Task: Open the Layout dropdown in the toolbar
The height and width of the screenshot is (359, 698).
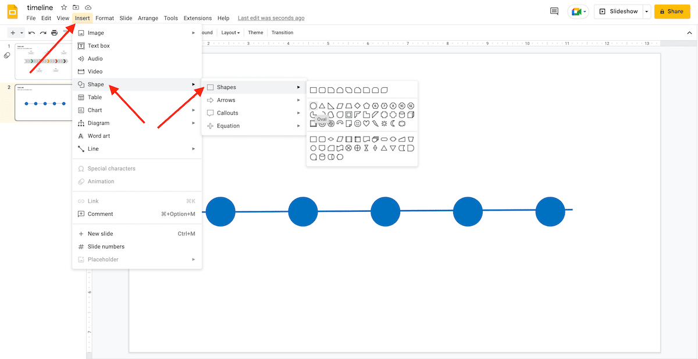Action: click(x=230, y=33)
